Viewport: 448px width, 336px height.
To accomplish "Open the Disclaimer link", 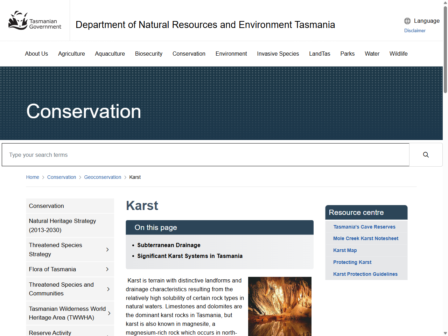I will (415, 30).
